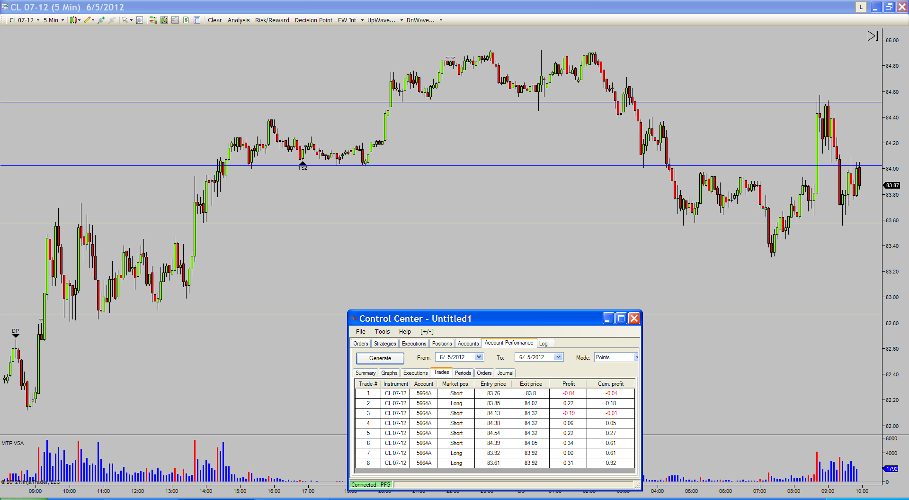Image resolution: width=909 pixels, height=500 pixels.
Task: Sort by the Cum. profit column header
Action: [x=611, y=384]
